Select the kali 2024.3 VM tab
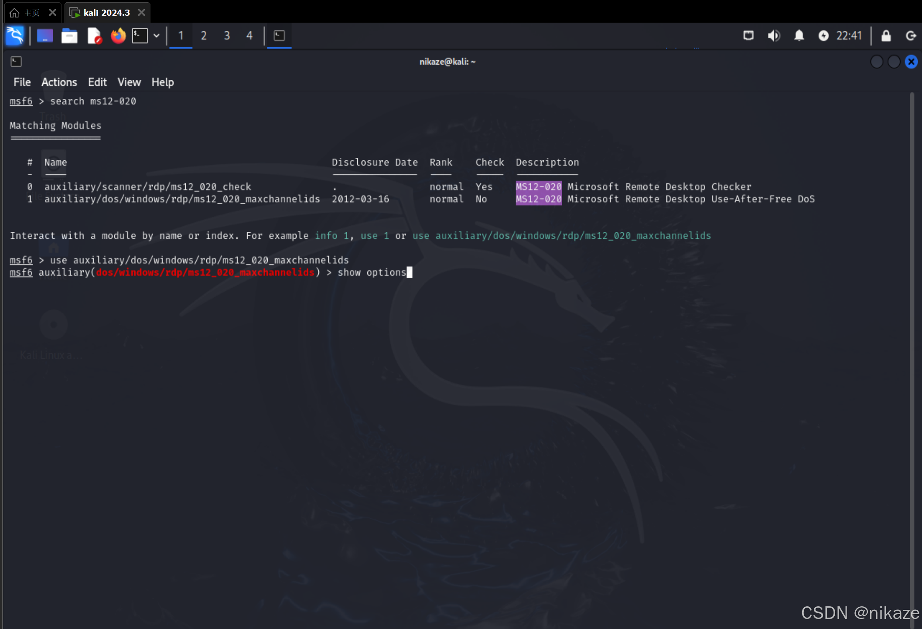Screen dimensions: 922x629 point(106,13)
